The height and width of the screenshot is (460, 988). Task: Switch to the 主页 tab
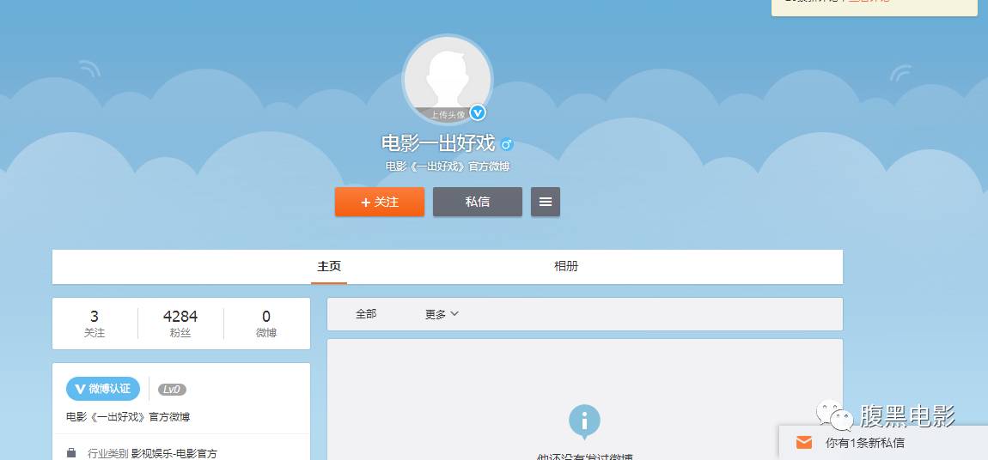[x=329, y=266]
